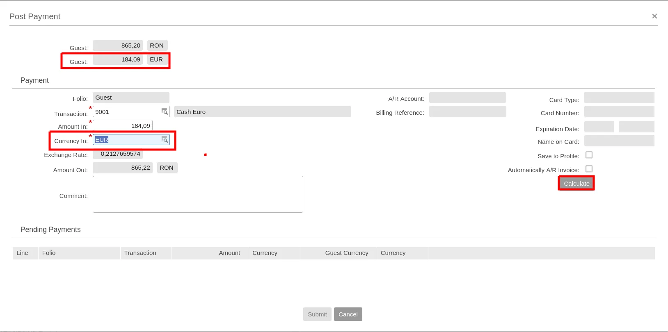The height and width of the screenshot is (332, 668).
Task: Open the Transaction lookup icon beside 9001
Action: coord(165,111)
